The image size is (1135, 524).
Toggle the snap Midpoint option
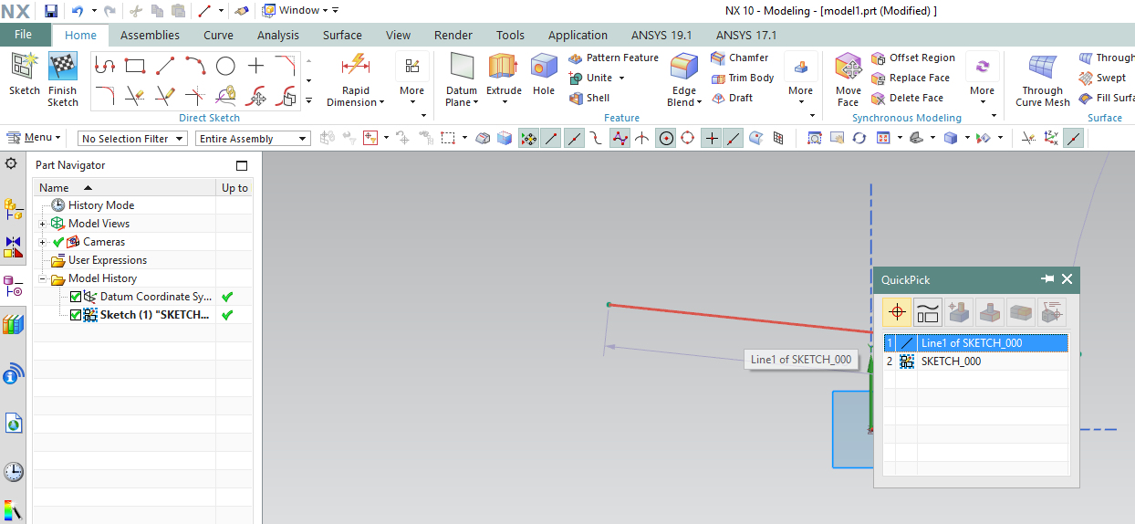coord(574,138)
